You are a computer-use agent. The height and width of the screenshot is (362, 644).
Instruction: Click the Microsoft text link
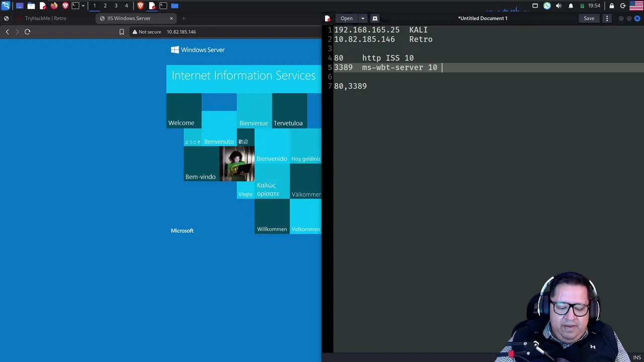[182, 231]
